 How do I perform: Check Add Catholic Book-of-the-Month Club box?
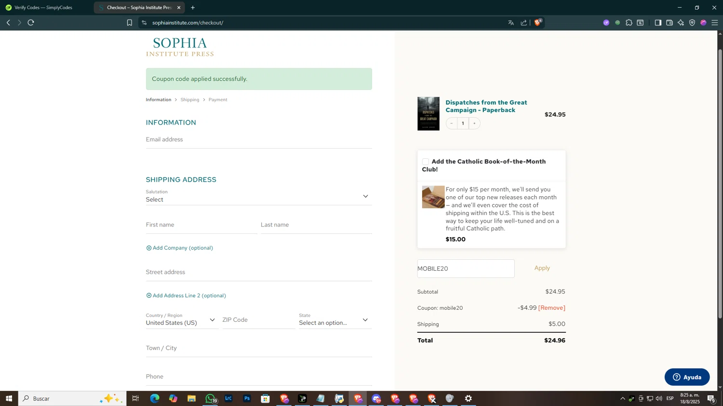coord(426,162)
